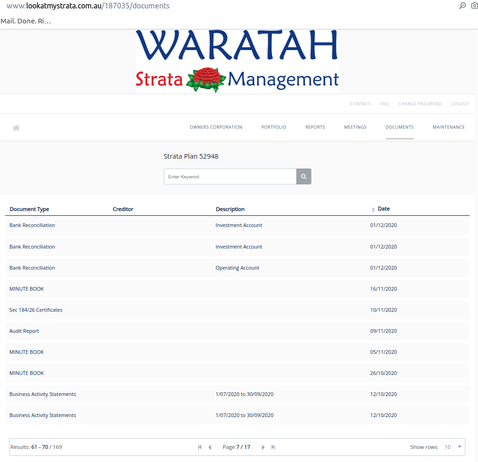Click the Mail. Done. Ri… bookmark
Screen dimensions: 478x462
(x=26, y=21)
